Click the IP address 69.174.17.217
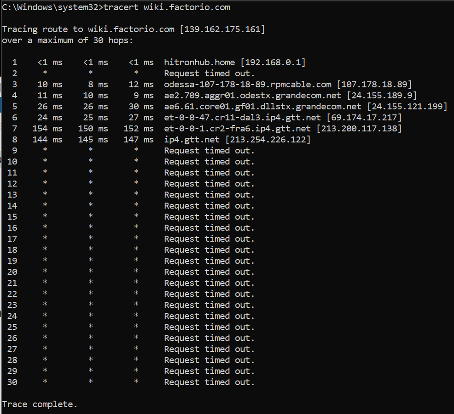The width and height of the screenshot is (454, 414). pyautogui.click(x=364, y=118)
